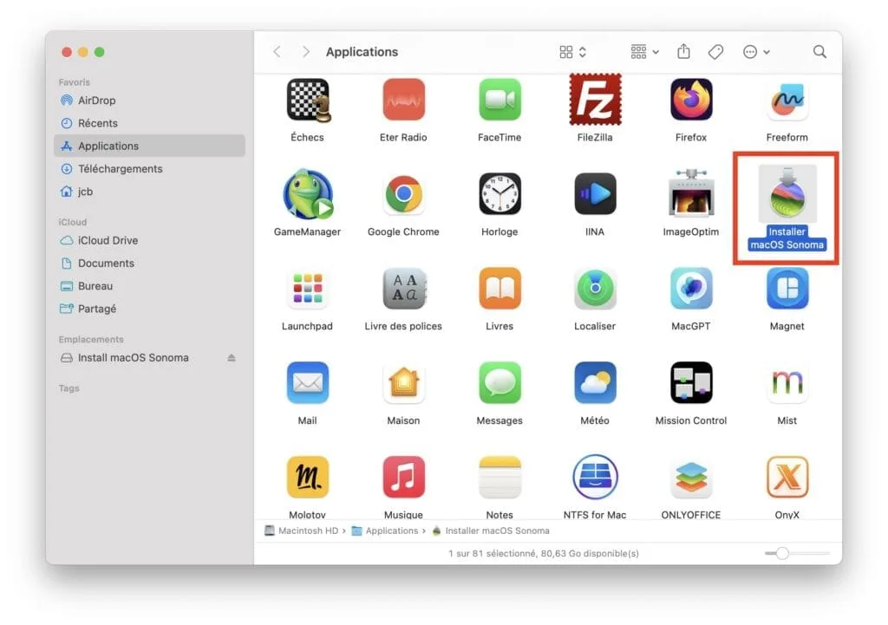Click the Mail app icon

(308, 382)
